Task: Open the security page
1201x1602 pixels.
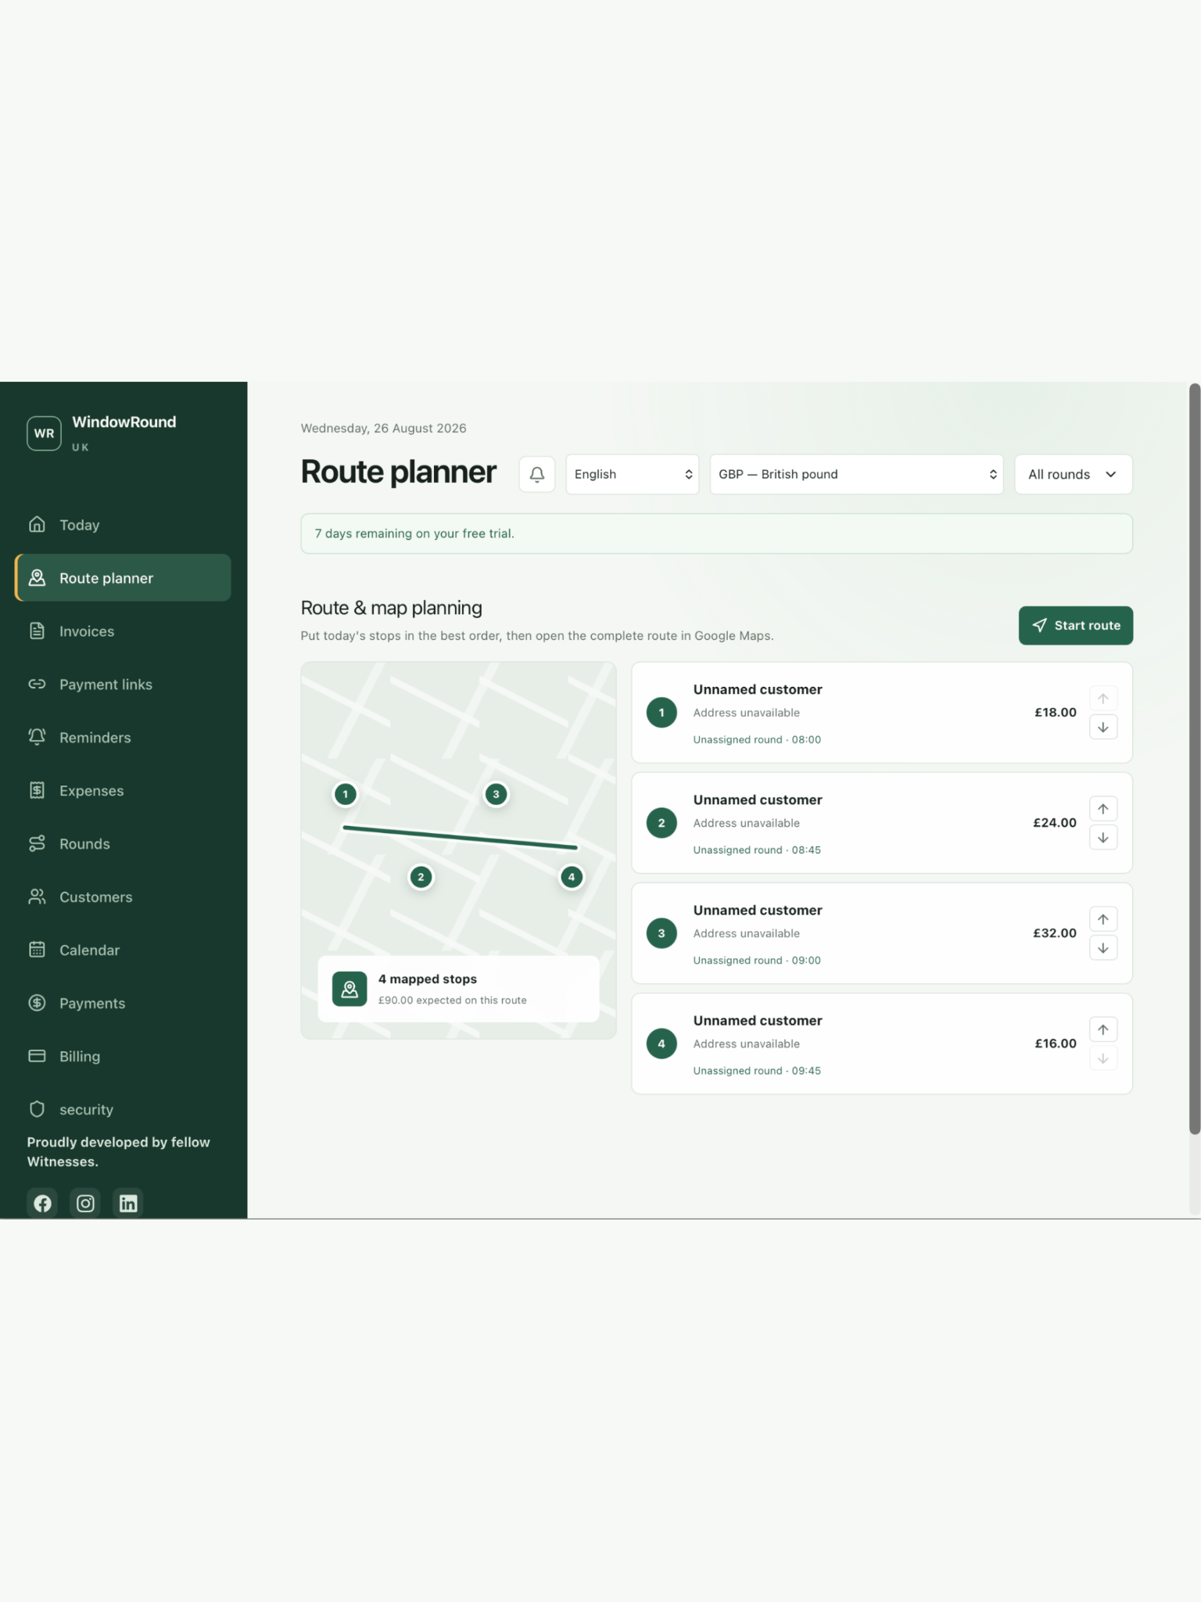Action: pyautogui.click(x=123, y=1109)
